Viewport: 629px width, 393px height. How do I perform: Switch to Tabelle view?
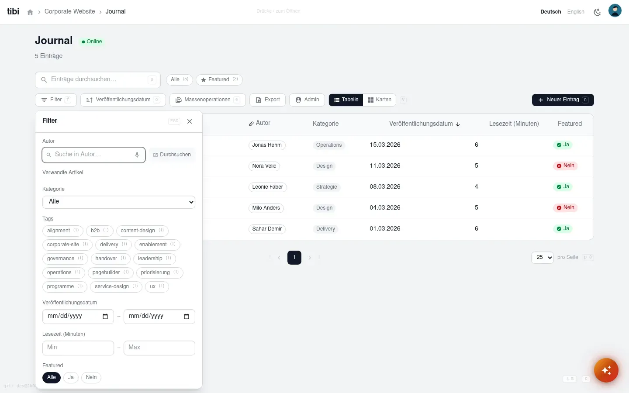pos(346,100)
